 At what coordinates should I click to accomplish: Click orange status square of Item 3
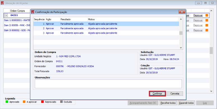point(207,30)
